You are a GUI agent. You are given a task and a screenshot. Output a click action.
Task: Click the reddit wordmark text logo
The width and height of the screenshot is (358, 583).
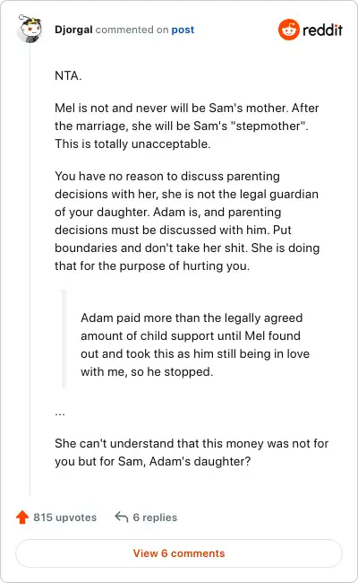(322, 30)
